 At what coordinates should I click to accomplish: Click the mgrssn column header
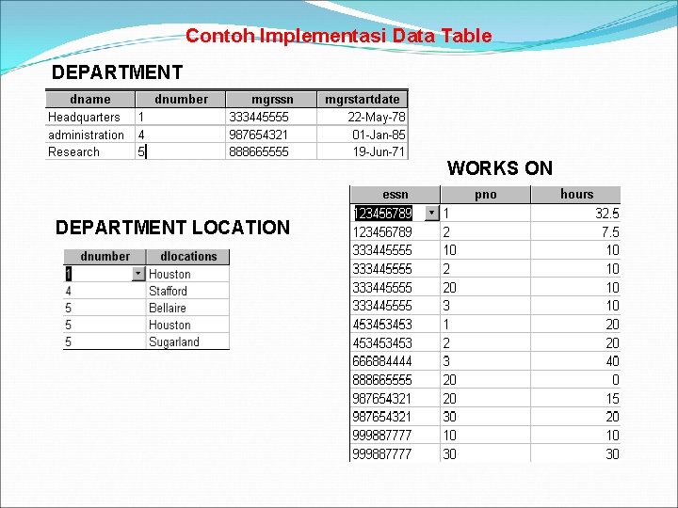click(272, 99)
